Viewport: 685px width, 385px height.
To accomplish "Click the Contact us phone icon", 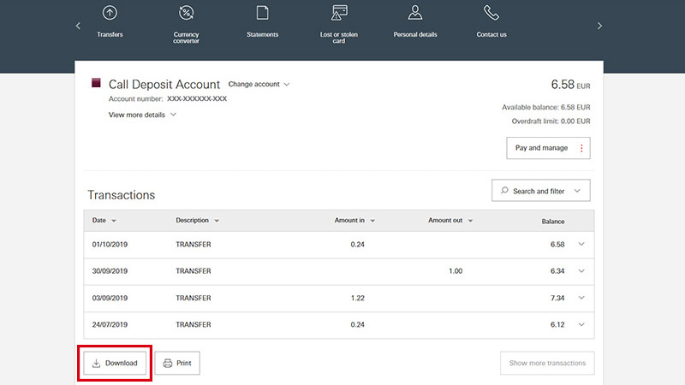I will [491, 13].
